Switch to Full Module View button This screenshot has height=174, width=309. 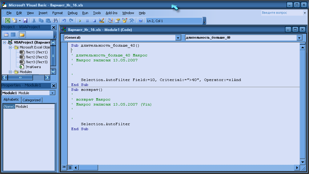pos(70,168)
